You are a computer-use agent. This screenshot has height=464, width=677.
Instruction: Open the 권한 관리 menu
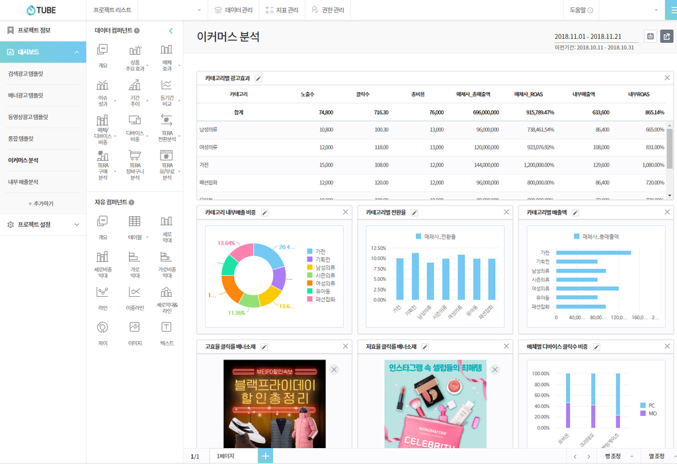click(328, 10)
